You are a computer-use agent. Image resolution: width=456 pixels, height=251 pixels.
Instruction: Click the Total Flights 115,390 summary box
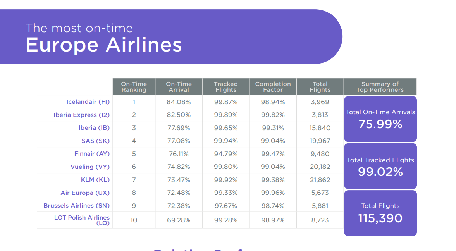click(x=380, y=213)
